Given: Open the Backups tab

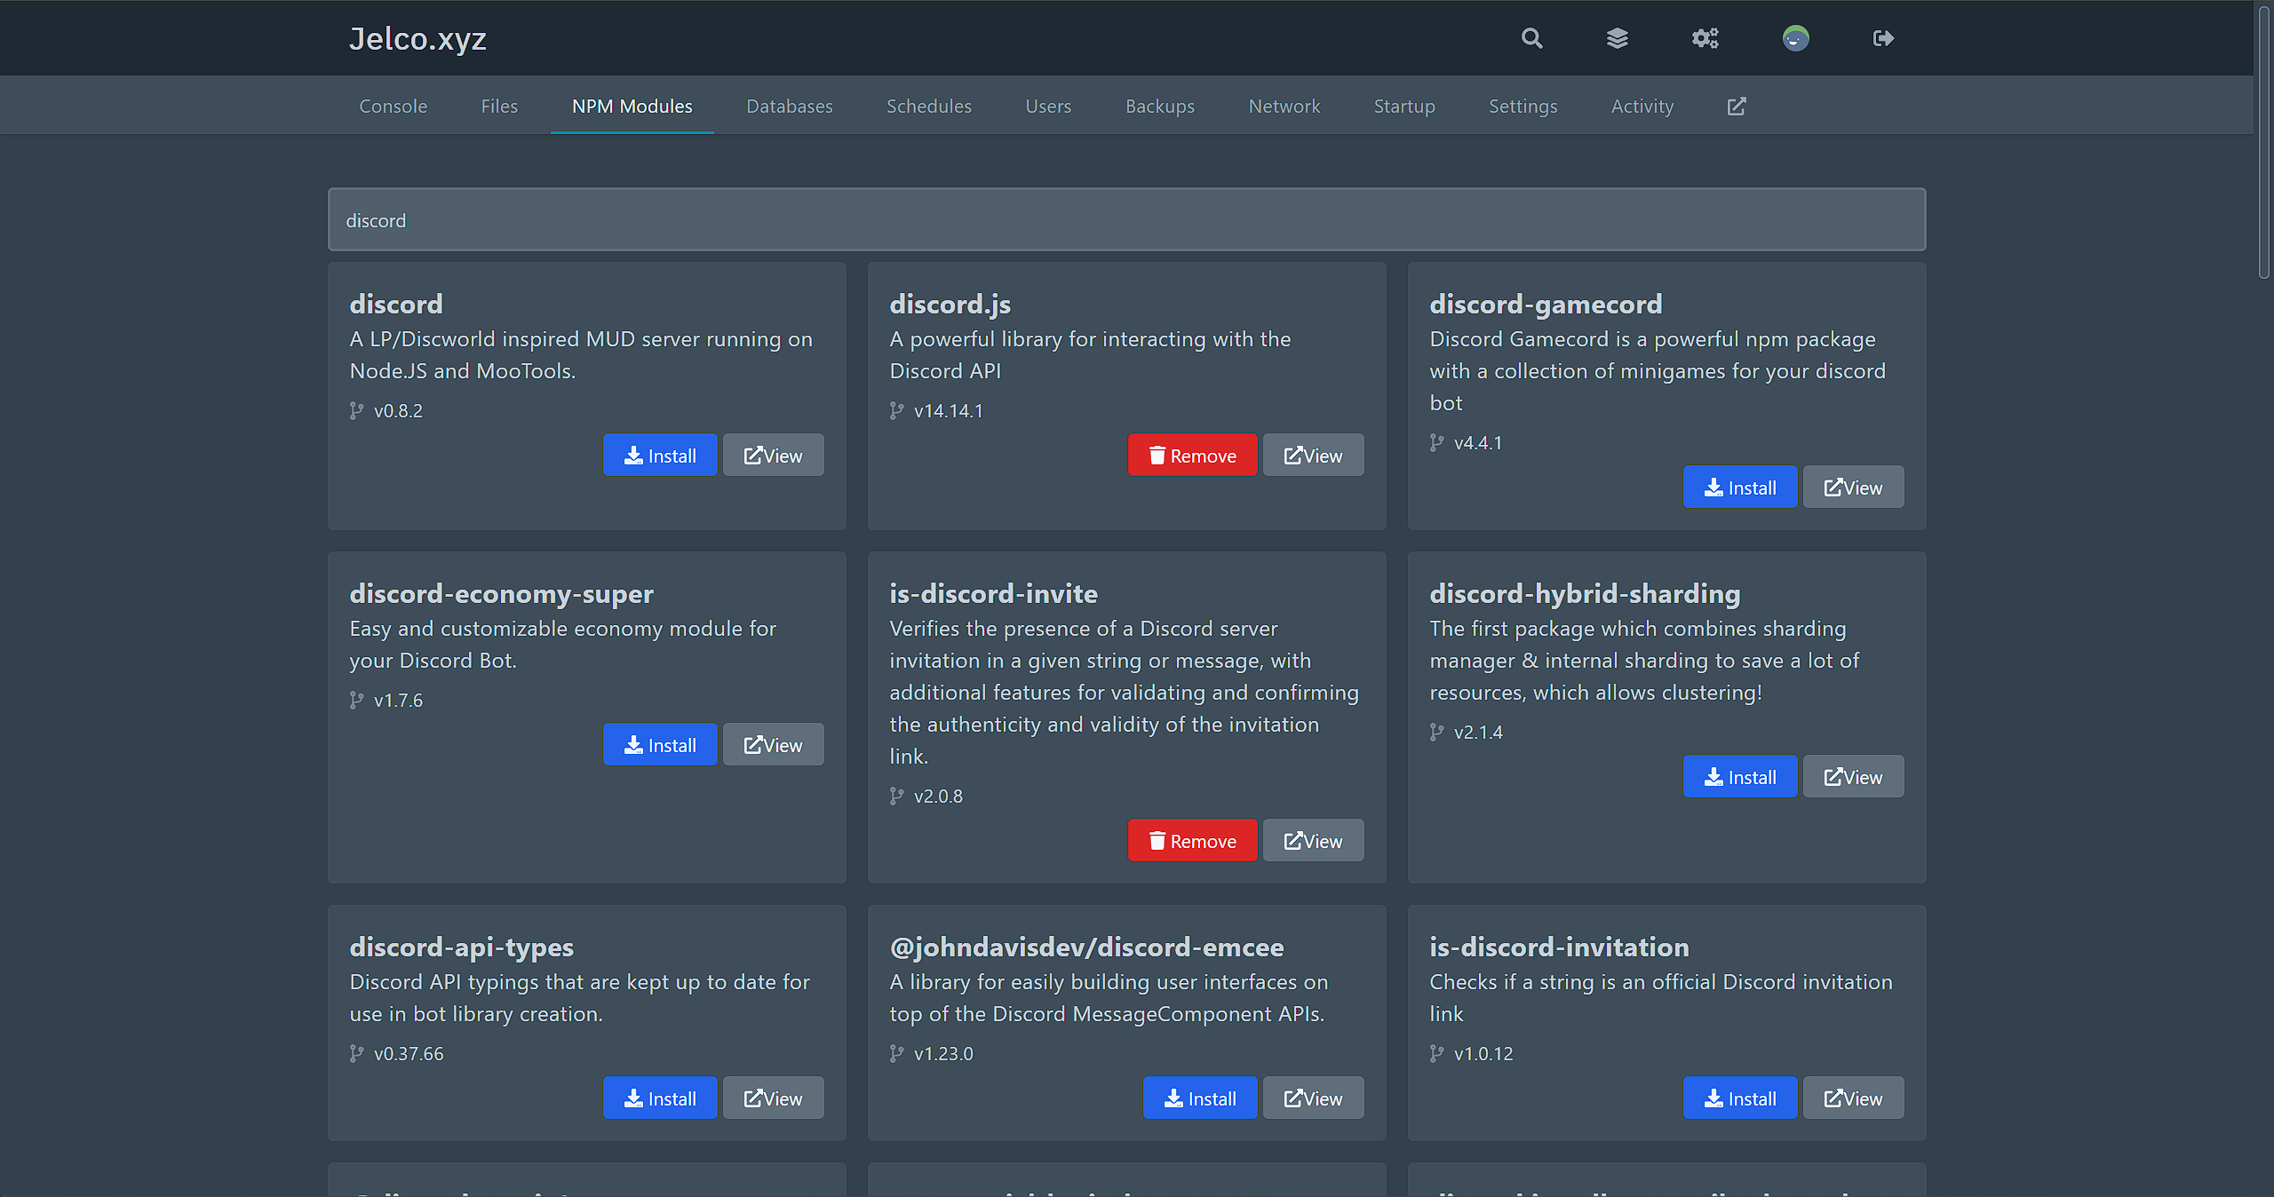Looking at the screenshot, I should (1160, 106).
